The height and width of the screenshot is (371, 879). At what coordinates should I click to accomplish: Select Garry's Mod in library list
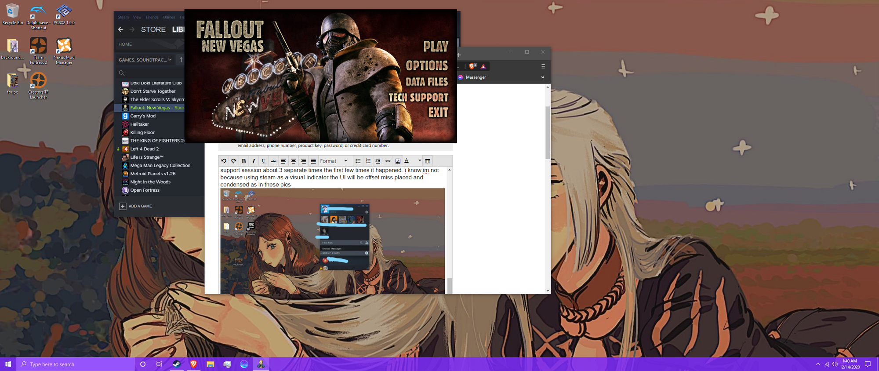tap(143, 116)
